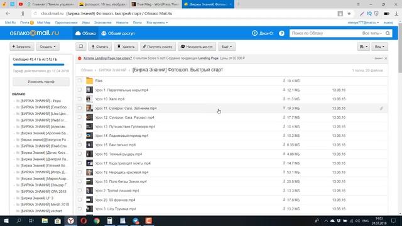Viewport: 402px width, 226px height.
Task: Click the bookmark star in address bar
Action: point(349,14)
